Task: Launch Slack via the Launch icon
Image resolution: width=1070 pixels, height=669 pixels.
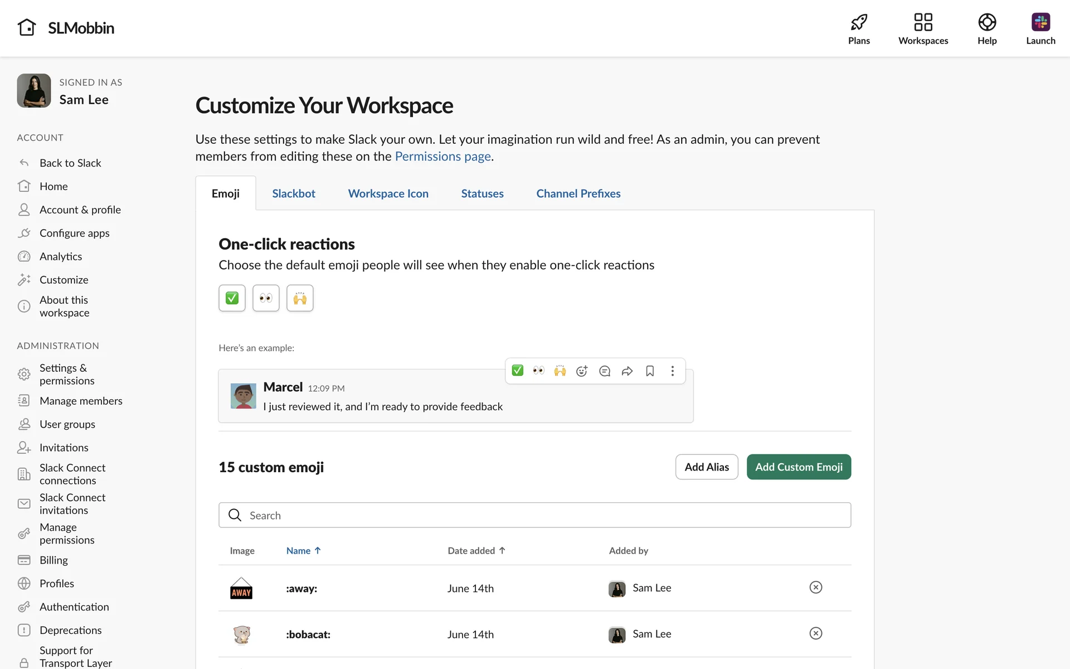Action: pyautogui.click(x=1040, y=23)
